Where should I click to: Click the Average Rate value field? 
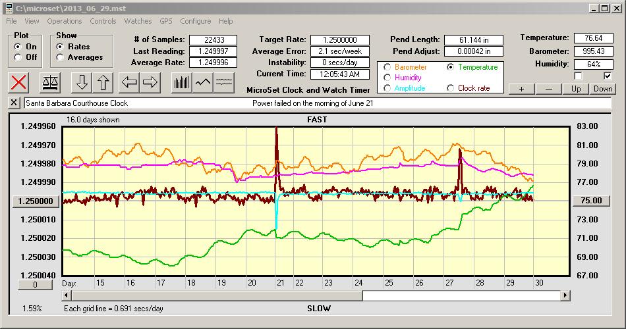pos(213,63)
